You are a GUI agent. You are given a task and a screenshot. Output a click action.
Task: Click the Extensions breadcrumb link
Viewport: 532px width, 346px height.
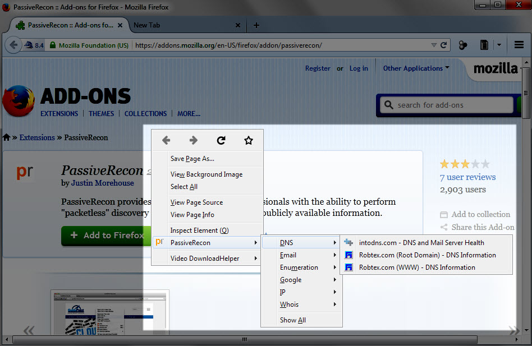point(37,137)
